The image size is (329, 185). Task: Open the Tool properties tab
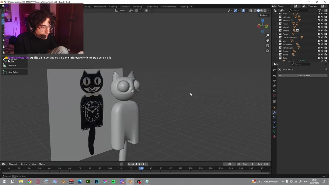click(274, 69)
